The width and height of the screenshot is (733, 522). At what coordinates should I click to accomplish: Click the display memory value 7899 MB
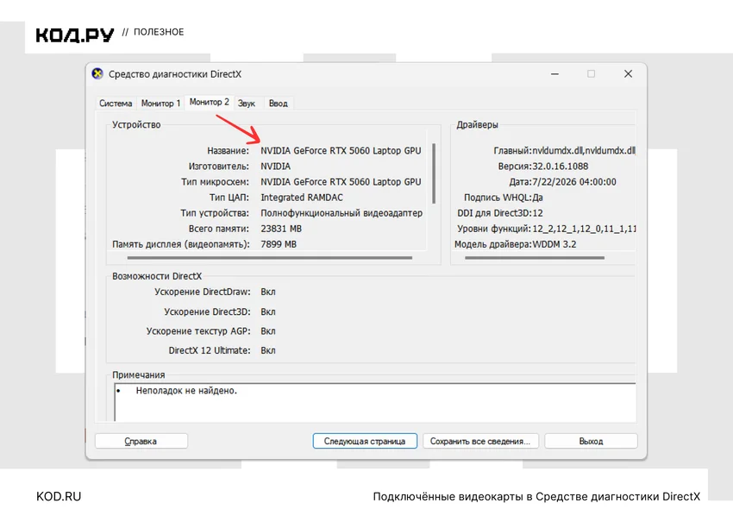coord(279,244)
